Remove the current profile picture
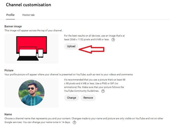 click(x=88, y=98)
